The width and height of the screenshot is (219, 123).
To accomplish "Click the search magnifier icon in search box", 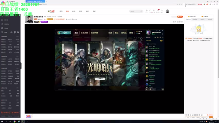I will [x=141, y=11].
